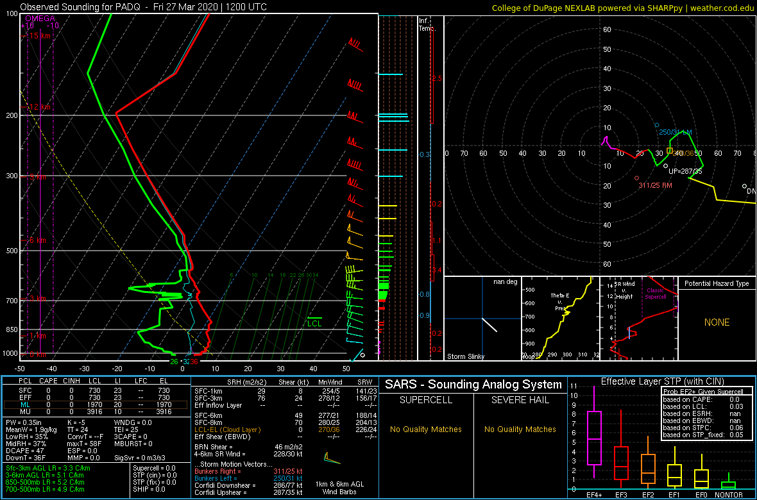Click the Bunkers Left = 250/31 kt line

pyautogui.click(x=248, y=478)
